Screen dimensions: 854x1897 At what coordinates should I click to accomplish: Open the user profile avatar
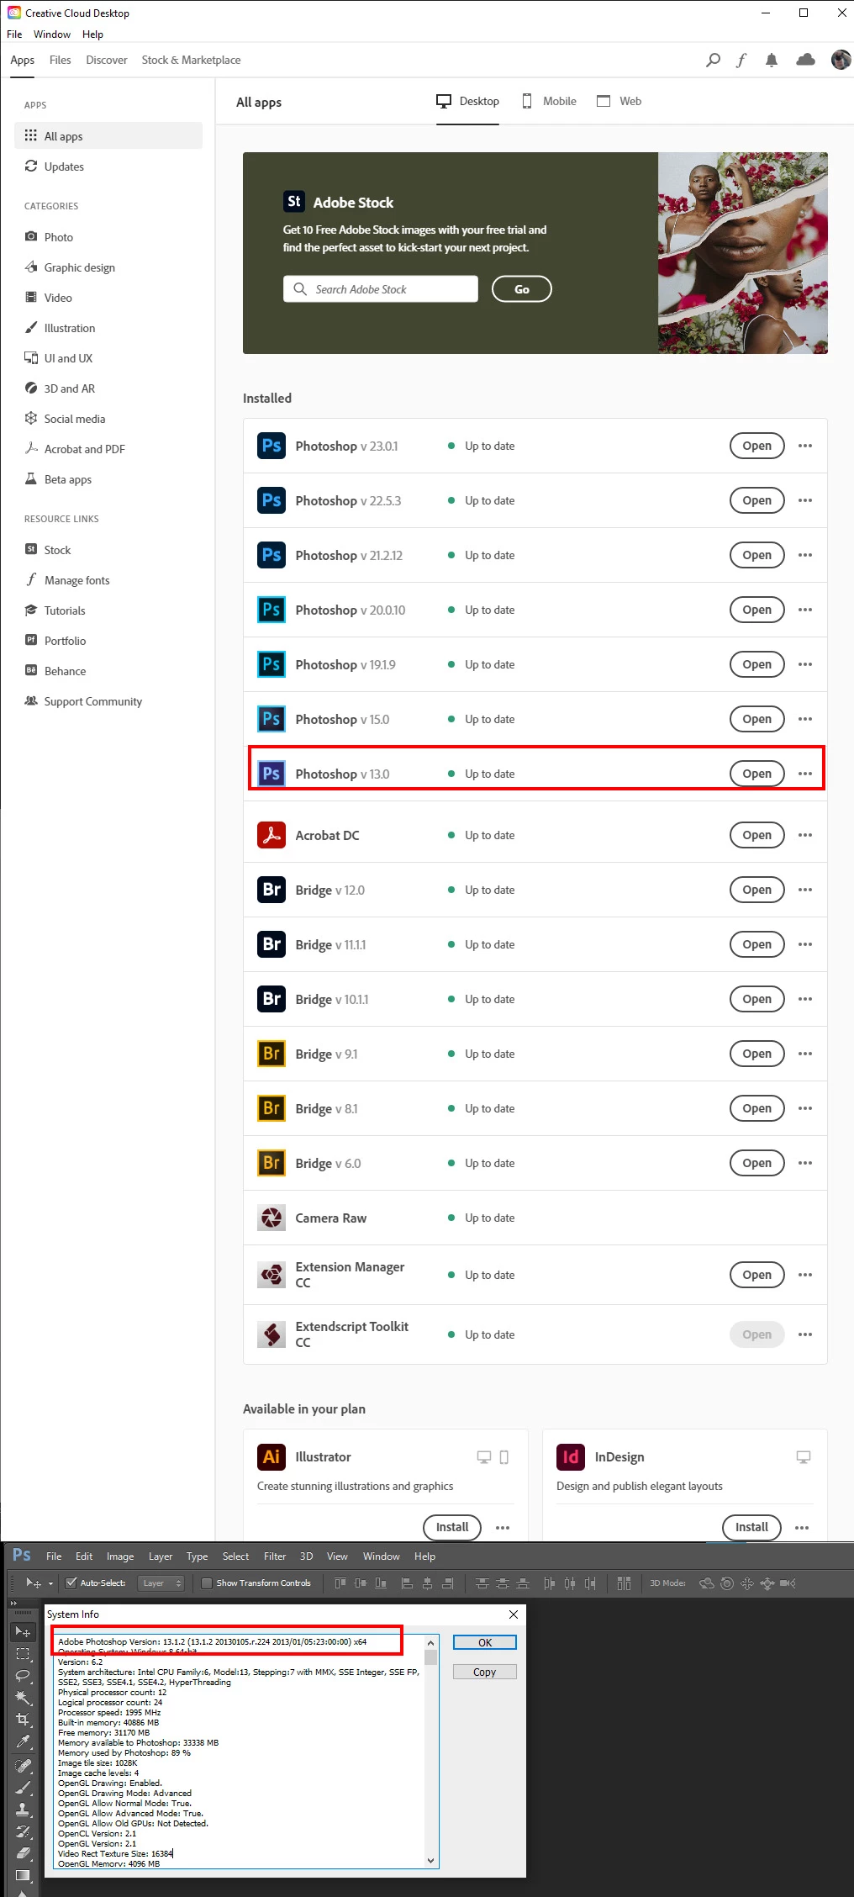[841, 60]
